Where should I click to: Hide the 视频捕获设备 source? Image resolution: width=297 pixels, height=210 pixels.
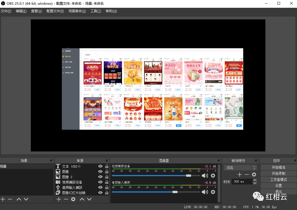(x=100, y=182)
